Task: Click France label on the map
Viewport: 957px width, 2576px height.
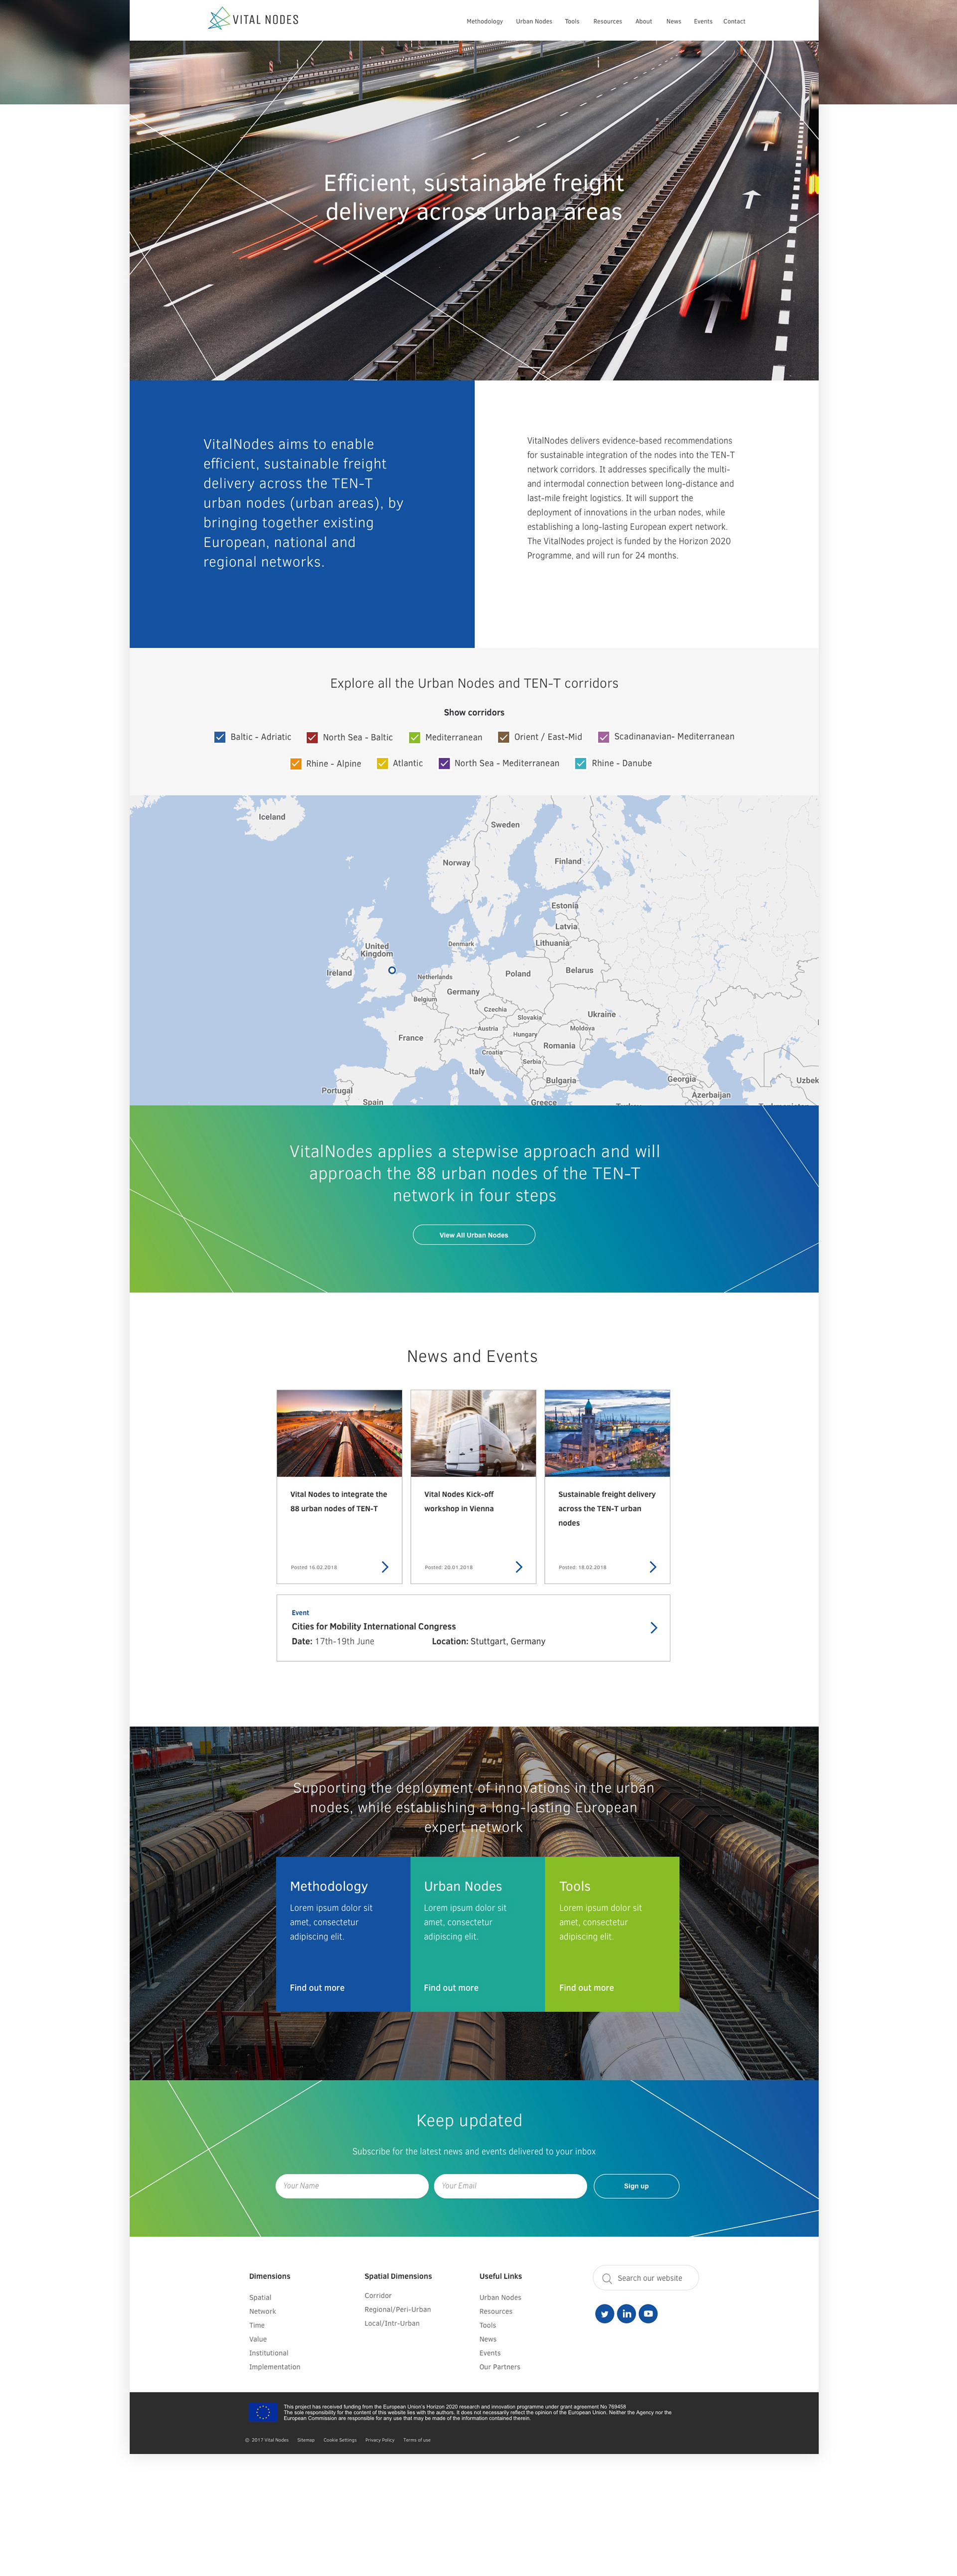Action: tap(411, 1038)
